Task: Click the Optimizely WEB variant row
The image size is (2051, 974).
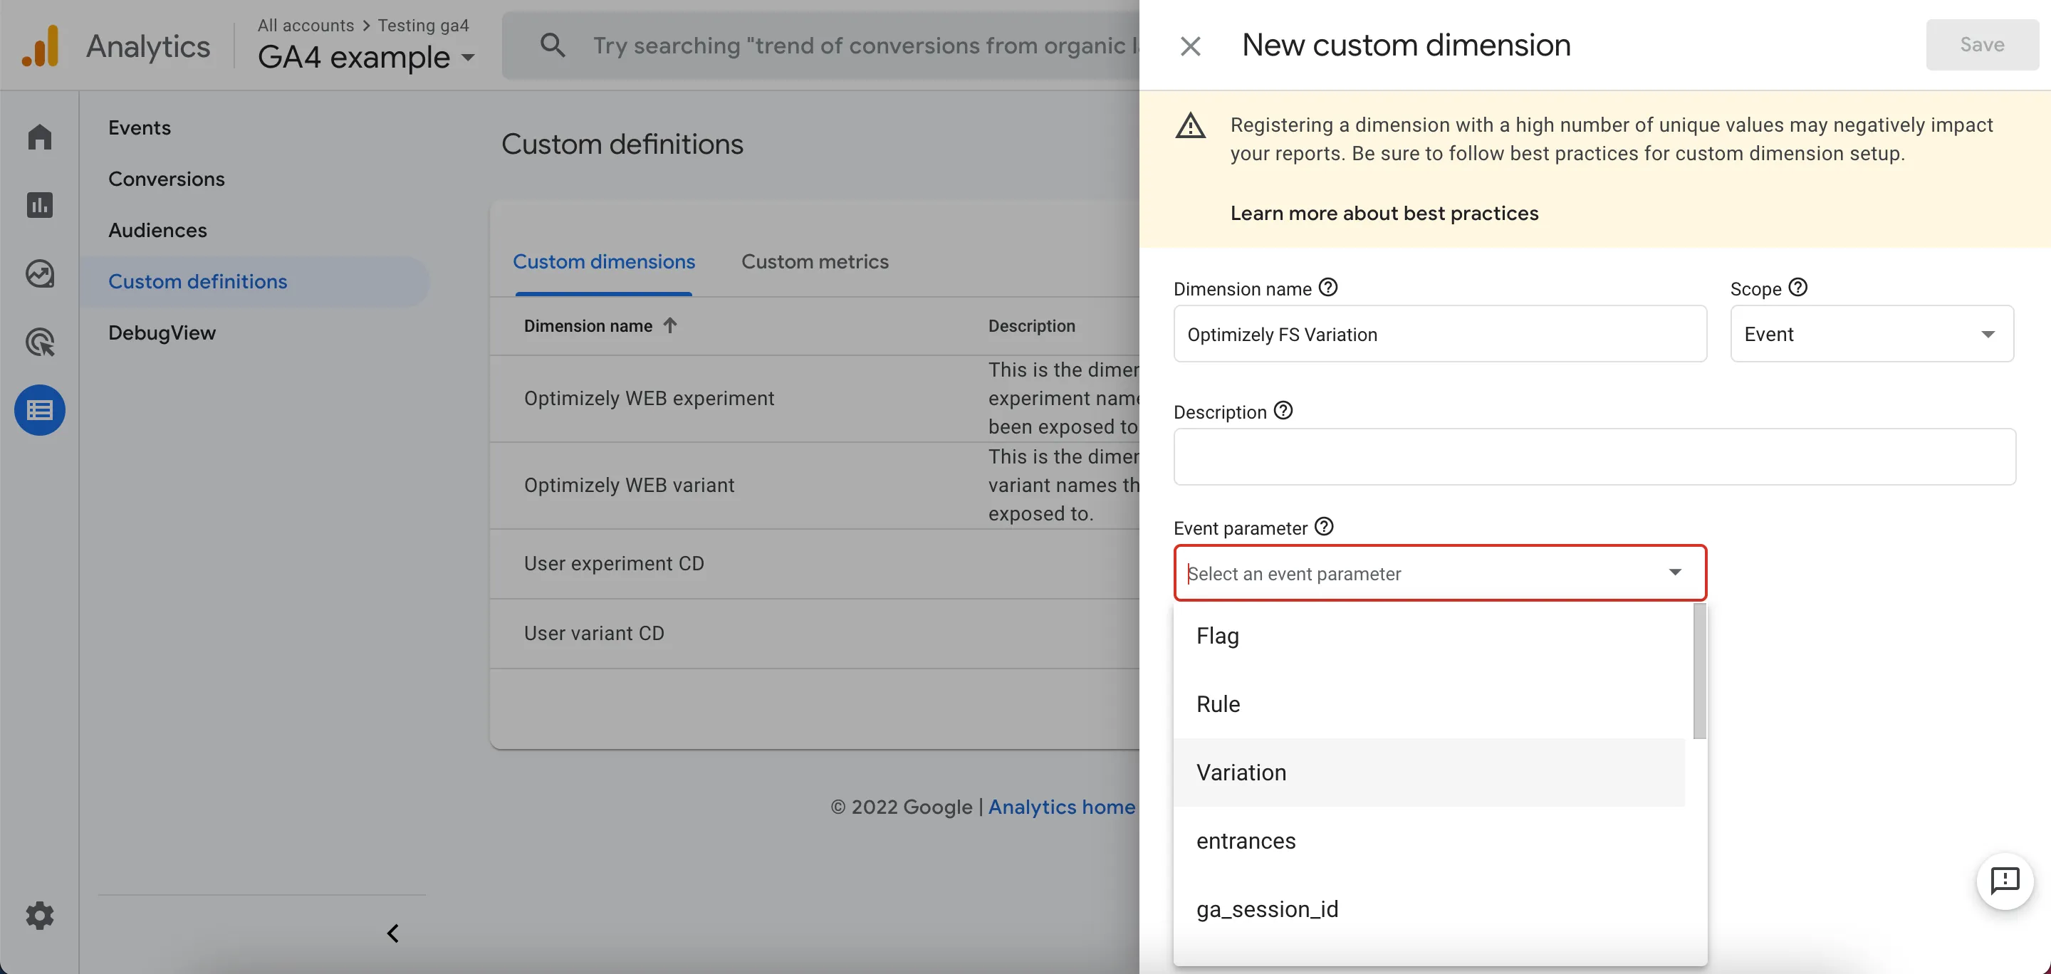Action: click(815, 486)
